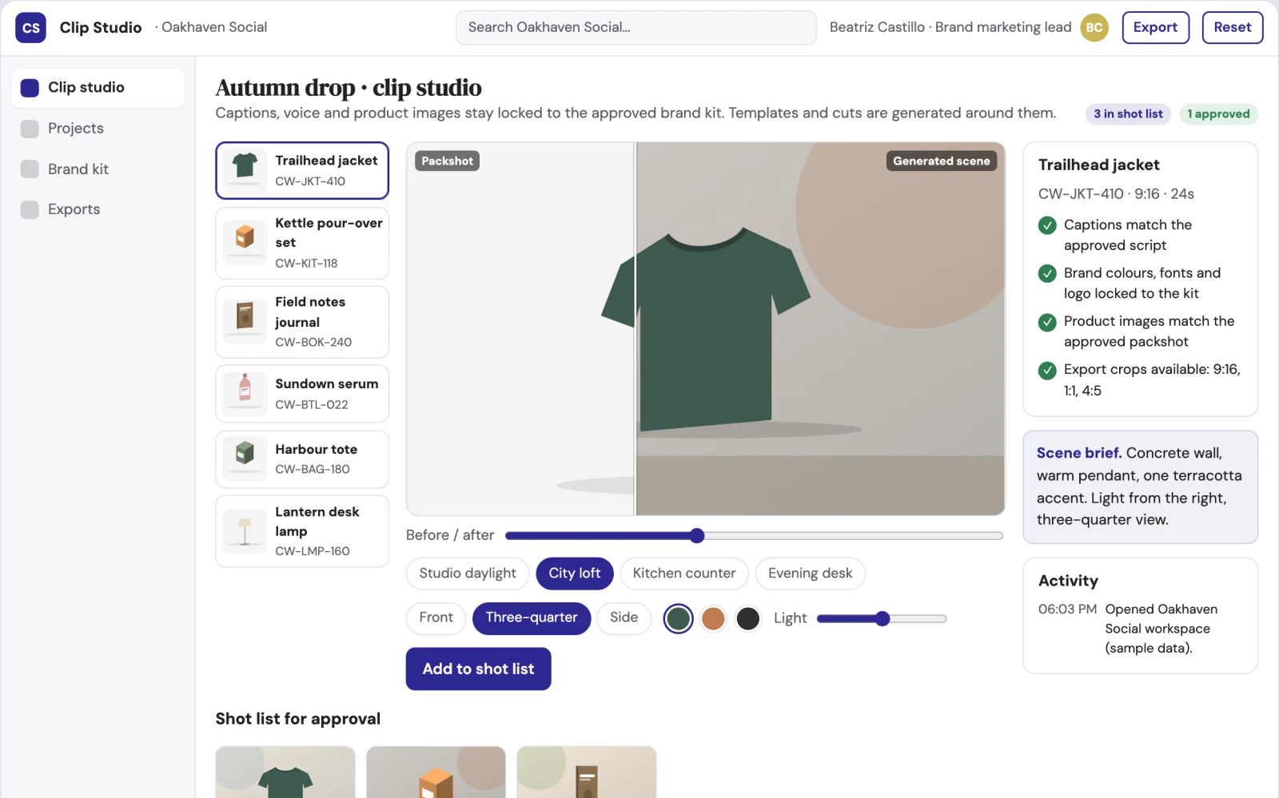This screenshot has height=798, width=1279.
Task: Switch the view angle to Side
Action: [x=624, y=618]
